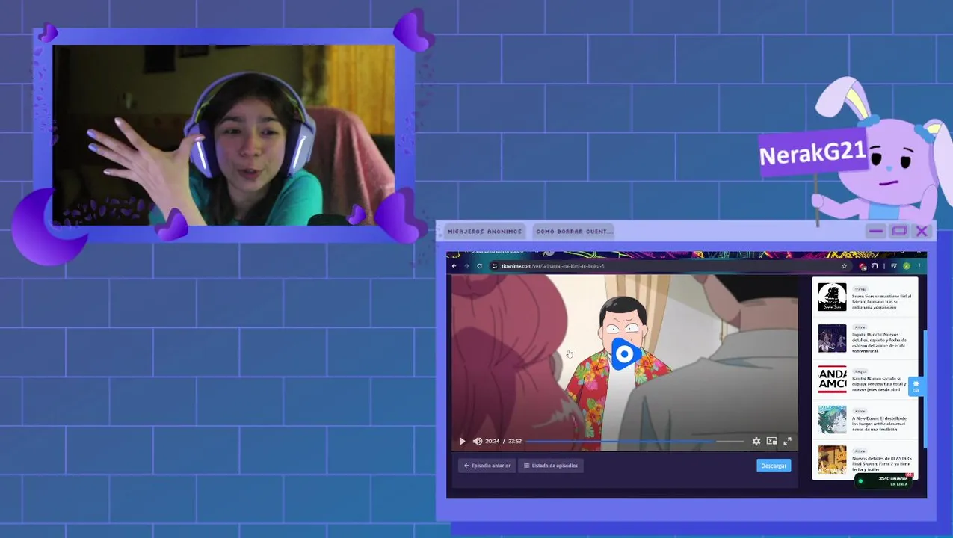
Task: Open the BEASTARS Final Season headline
Action: [882, 463]
